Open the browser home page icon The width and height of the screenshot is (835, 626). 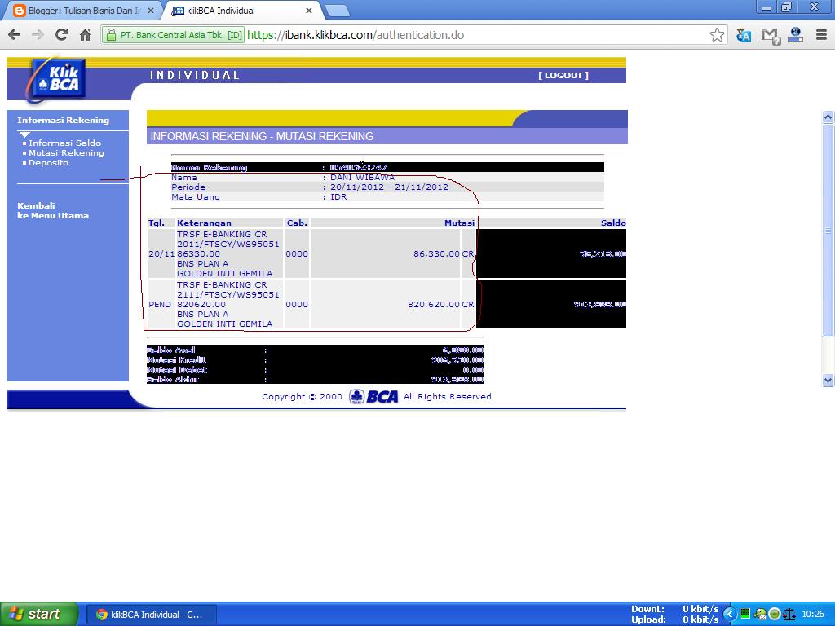pos(85,35)
